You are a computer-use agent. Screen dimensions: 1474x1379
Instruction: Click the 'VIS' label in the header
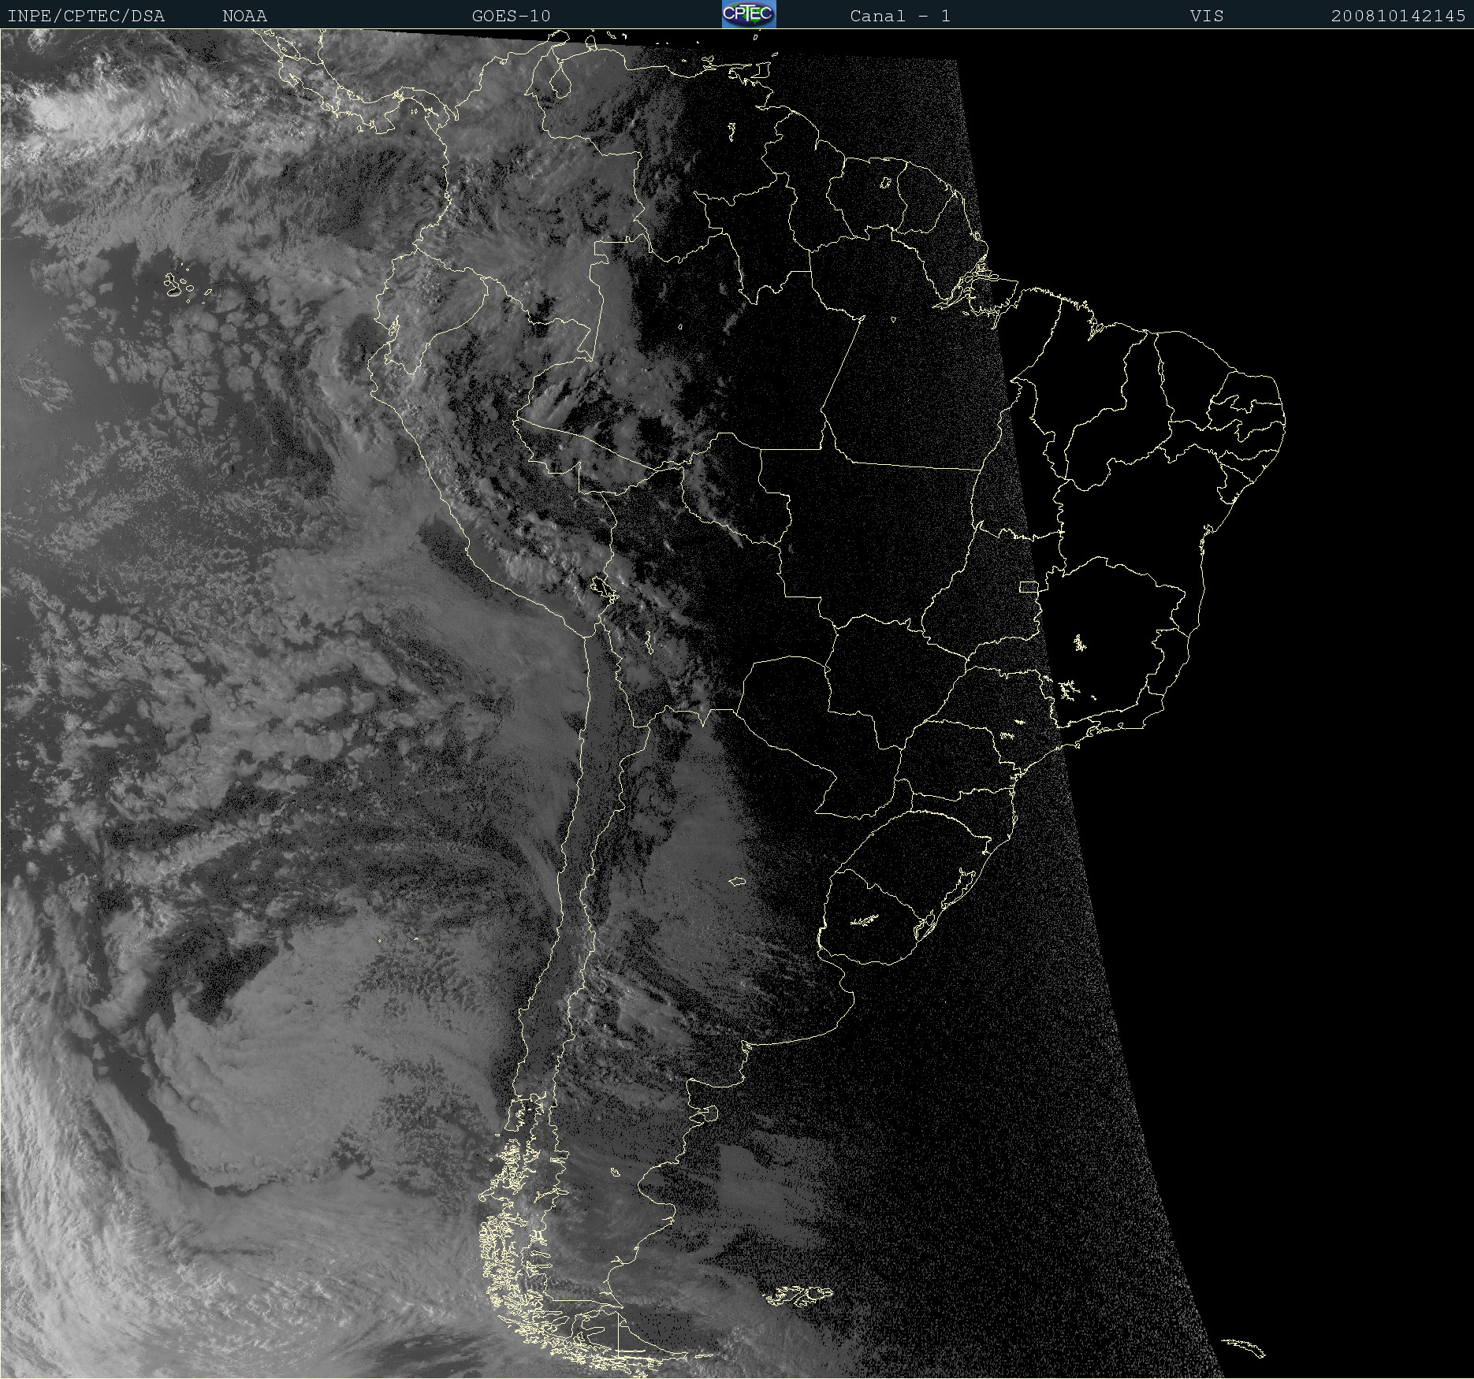tap(1207, 16)
